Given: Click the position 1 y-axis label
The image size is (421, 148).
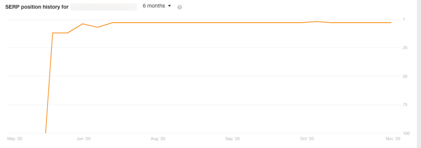Looking at the screenshot, I should point(404,19).
